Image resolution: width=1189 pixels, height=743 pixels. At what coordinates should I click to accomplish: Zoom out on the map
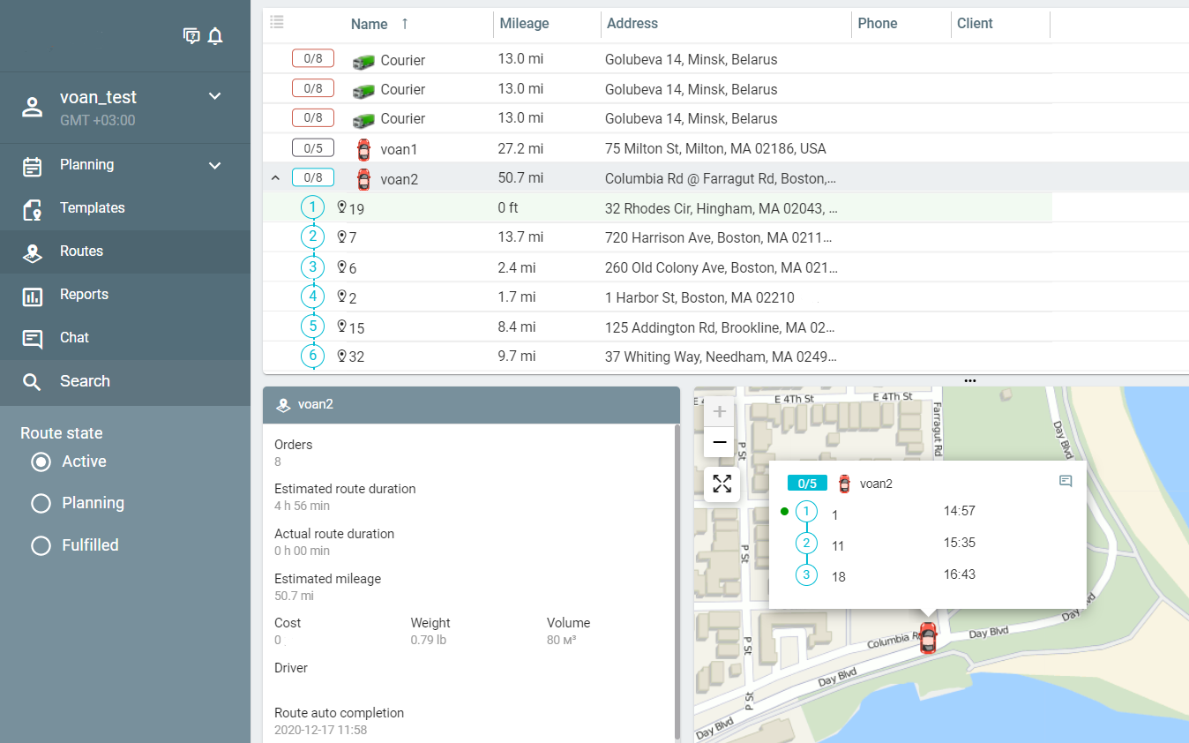(720, 442)
